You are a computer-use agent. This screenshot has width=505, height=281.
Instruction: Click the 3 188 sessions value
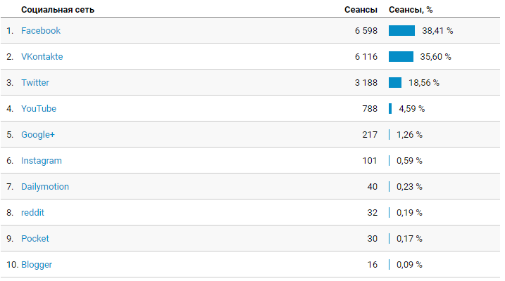tap(366, 82)
